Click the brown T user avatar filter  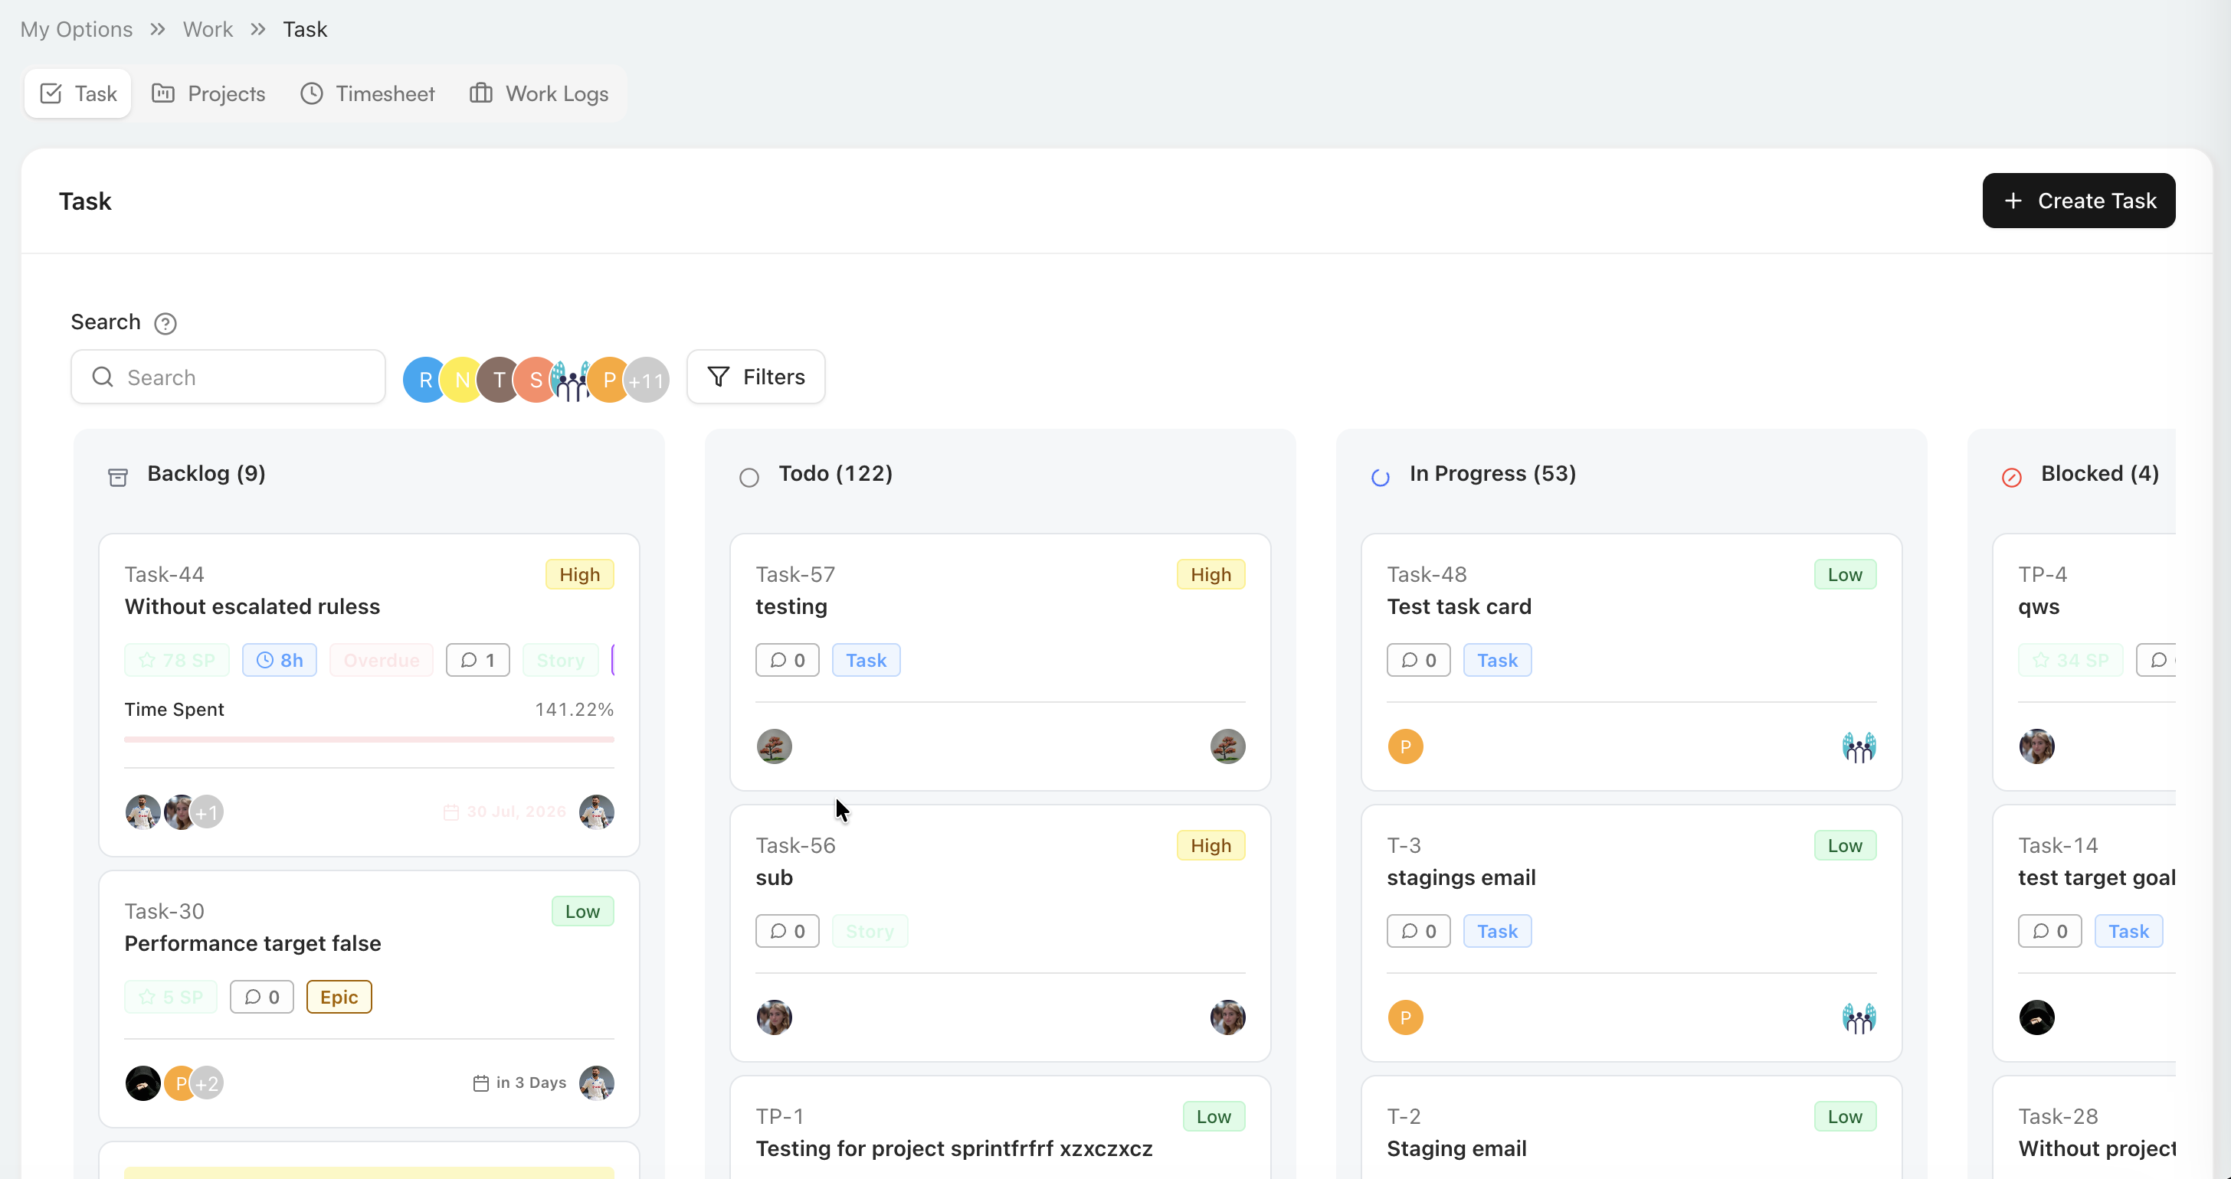point(499,379)
